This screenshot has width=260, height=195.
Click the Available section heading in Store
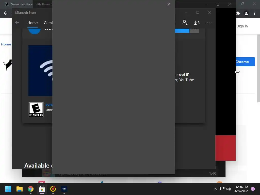(38, 165)
